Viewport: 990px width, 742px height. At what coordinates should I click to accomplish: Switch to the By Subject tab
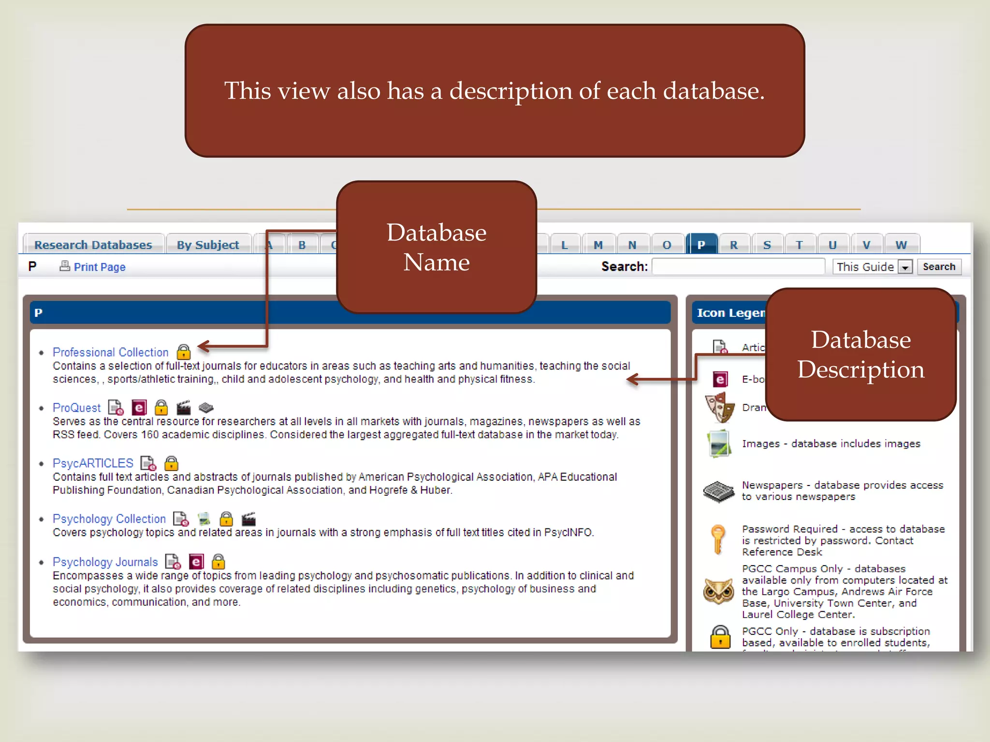click(208, 244)
